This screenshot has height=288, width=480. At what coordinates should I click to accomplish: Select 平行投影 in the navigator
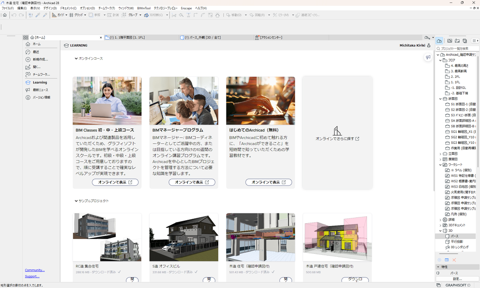tap(457, 242)
